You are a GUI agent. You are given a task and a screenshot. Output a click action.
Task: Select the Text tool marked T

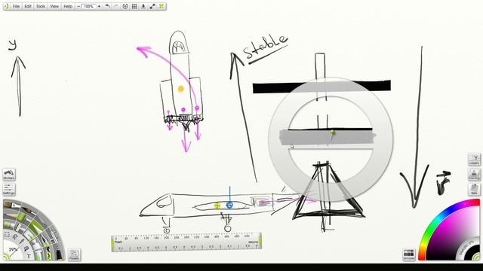coord(29,256)
